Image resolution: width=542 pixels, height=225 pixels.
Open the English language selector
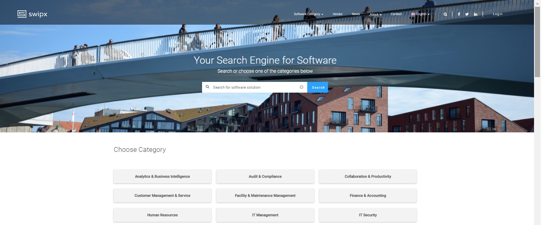pyautogui.click(x=420, y=14)
